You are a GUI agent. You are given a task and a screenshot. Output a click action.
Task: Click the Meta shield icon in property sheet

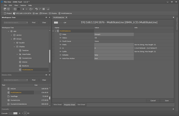[60, 34]
